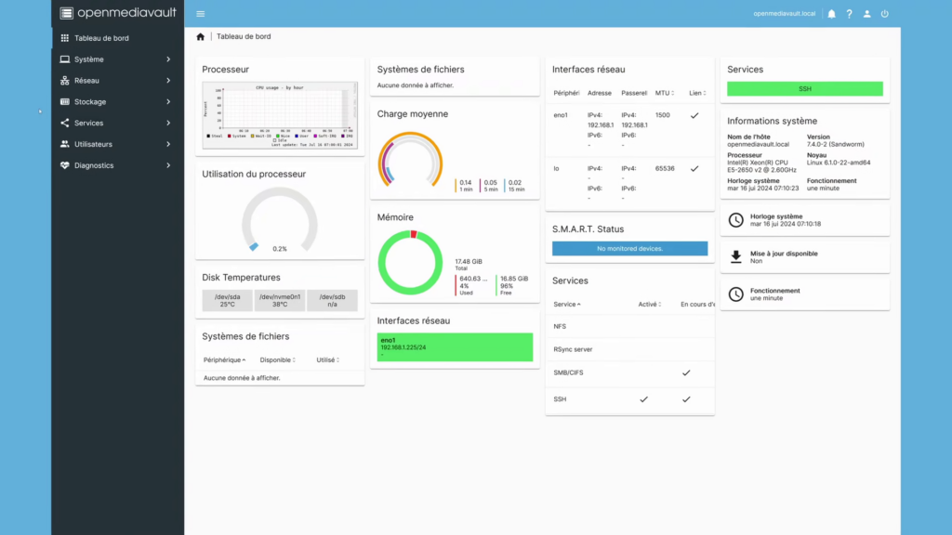
Task: Click the CPU usage graph thumbnail
Action: point(279,115)
